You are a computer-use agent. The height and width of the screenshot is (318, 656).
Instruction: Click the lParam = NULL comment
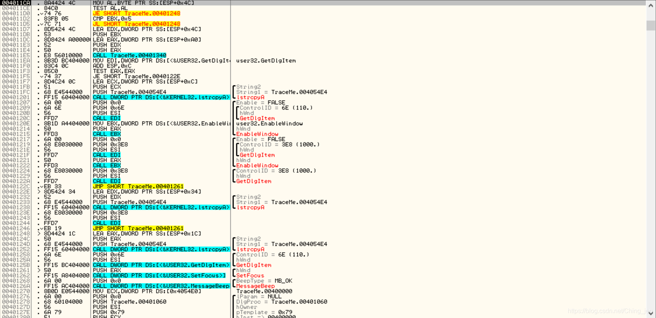[259, 296]
